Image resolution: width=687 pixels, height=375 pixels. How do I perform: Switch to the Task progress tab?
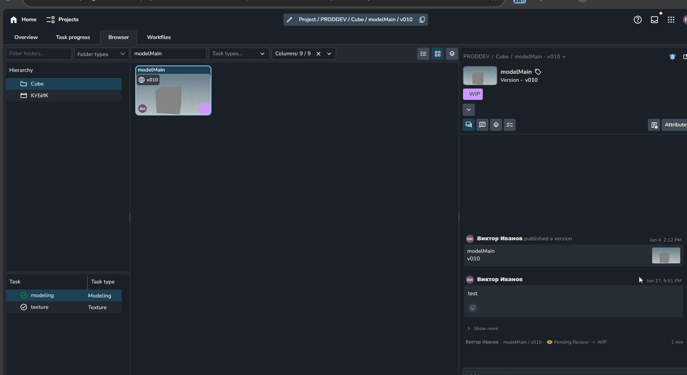pos(73,37)
